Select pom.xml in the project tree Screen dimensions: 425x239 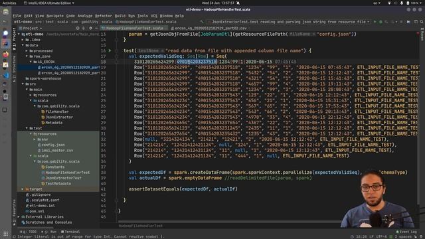(x=35, y=211)
